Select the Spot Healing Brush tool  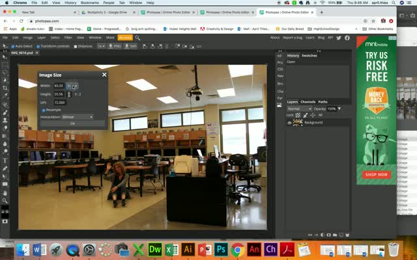(x=5, y=105)
